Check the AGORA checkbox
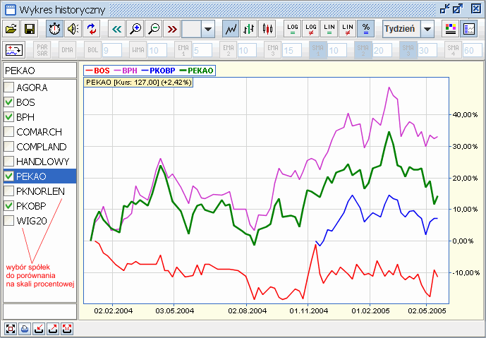Viewport: 486px width, 338px height. pos(8,87)
